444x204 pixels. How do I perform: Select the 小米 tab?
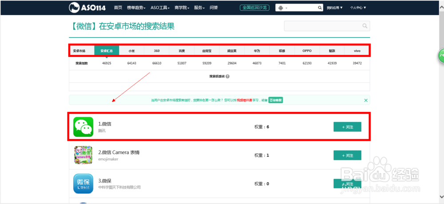click(x=132, y=51)
